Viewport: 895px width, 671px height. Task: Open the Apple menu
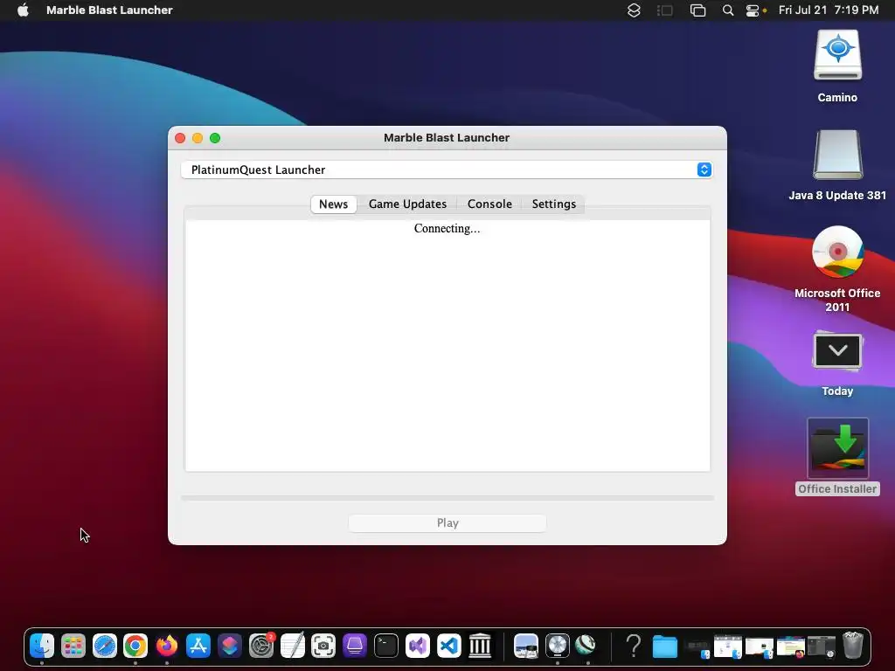(23, 10)
